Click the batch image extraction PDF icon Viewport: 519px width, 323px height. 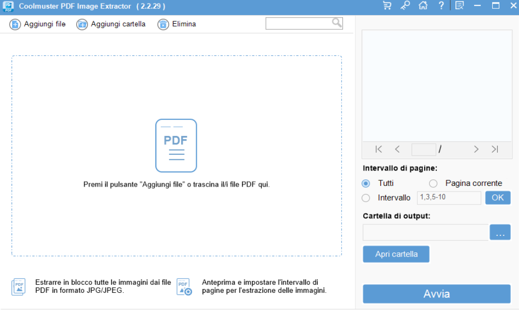tap(19, 287)
